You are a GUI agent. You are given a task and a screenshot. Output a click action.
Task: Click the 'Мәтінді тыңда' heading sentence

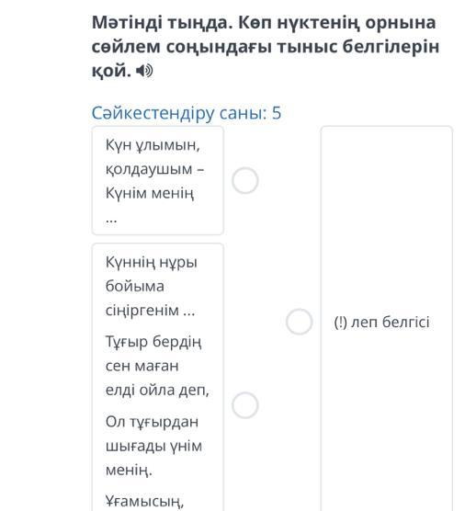(162, 23)
